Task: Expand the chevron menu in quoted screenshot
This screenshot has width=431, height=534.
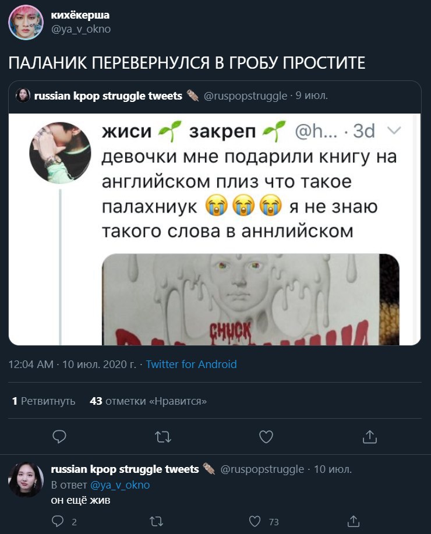Action: [394, 131]
